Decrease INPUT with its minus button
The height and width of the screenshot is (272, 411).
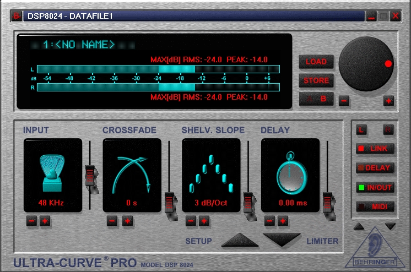pos(32,221)
